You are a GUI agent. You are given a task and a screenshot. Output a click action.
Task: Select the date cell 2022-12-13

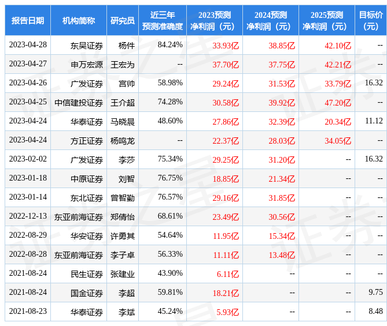tap(28, 216)
